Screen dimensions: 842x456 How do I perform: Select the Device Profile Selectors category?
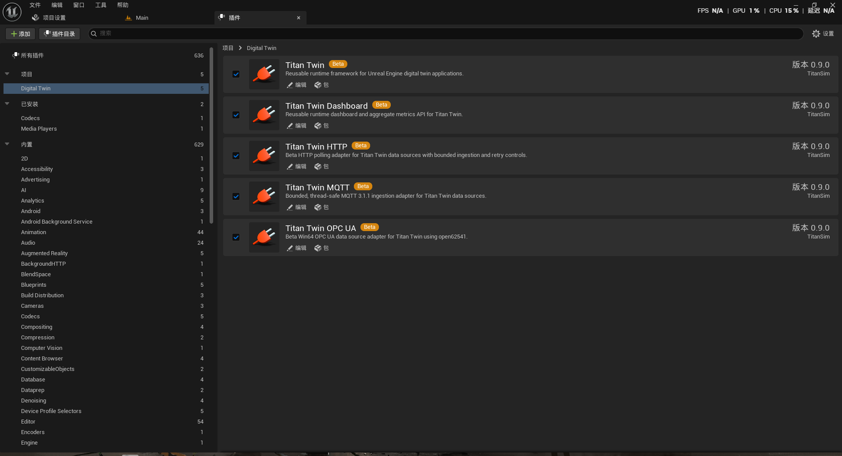click(x=106, y=411)
